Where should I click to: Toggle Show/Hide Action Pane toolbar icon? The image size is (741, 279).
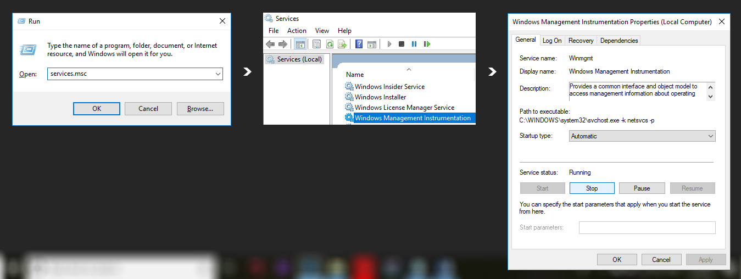pyautogui.click(x=372, y=44)
